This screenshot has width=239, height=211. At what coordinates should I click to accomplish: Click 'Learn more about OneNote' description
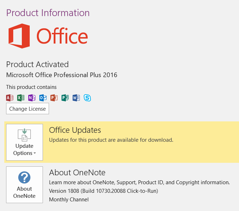[139, 182]
